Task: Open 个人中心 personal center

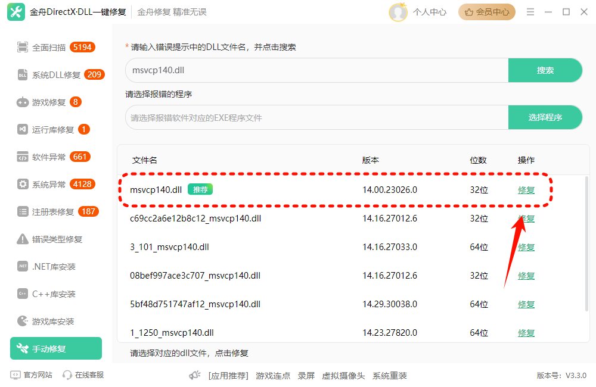Action: (430, 12)
